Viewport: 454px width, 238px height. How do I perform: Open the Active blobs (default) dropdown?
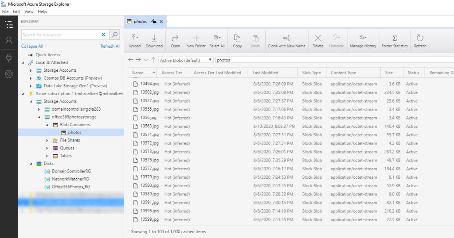coord(186,60)
